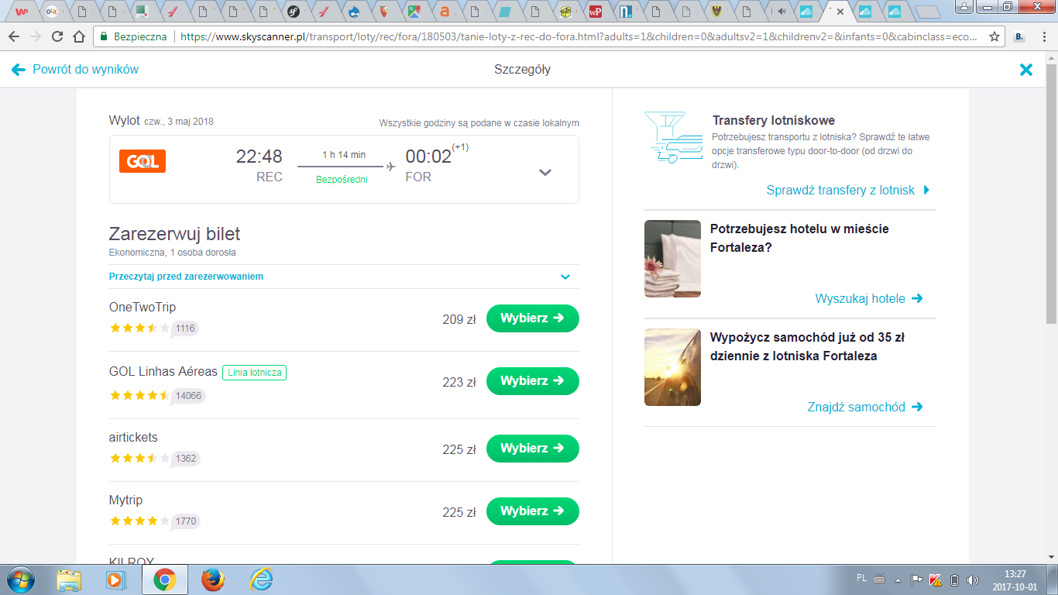Click the Linia lotnicza badge
Image resolution: width=1058 pixels, height=595 pixels.
[x=254, y=373]
